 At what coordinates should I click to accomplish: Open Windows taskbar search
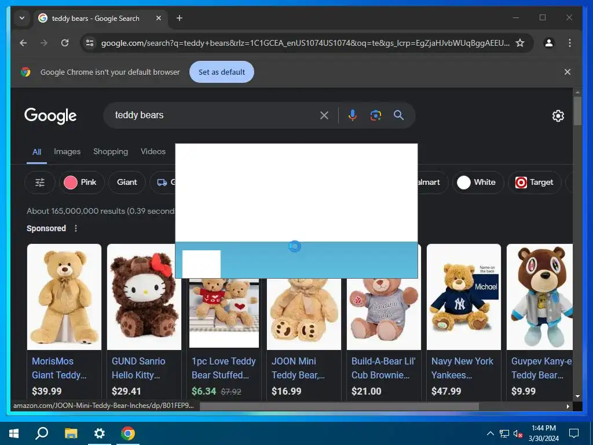(x=42, y=433)
